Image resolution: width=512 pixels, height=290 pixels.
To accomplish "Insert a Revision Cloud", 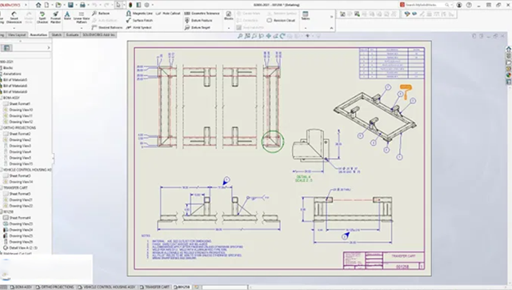I will click(x=281, y=20).
